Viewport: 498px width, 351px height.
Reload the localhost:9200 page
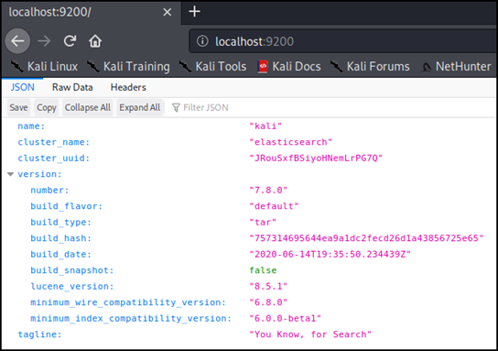click(x=70, y=41)
